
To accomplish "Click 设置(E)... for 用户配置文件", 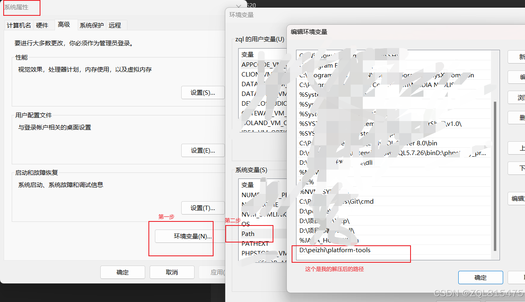I will [203, 151].
